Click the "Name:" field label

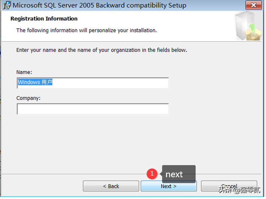(24, 72)
